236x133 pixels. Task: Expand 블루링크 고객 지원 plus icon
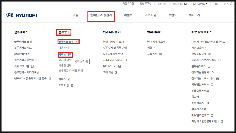[72, 85]
